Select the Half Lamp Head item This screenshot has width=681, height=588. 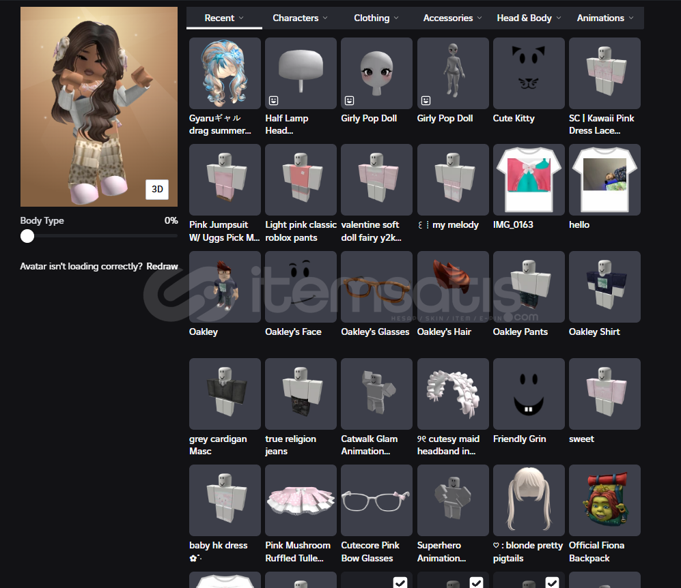(301, 73)
